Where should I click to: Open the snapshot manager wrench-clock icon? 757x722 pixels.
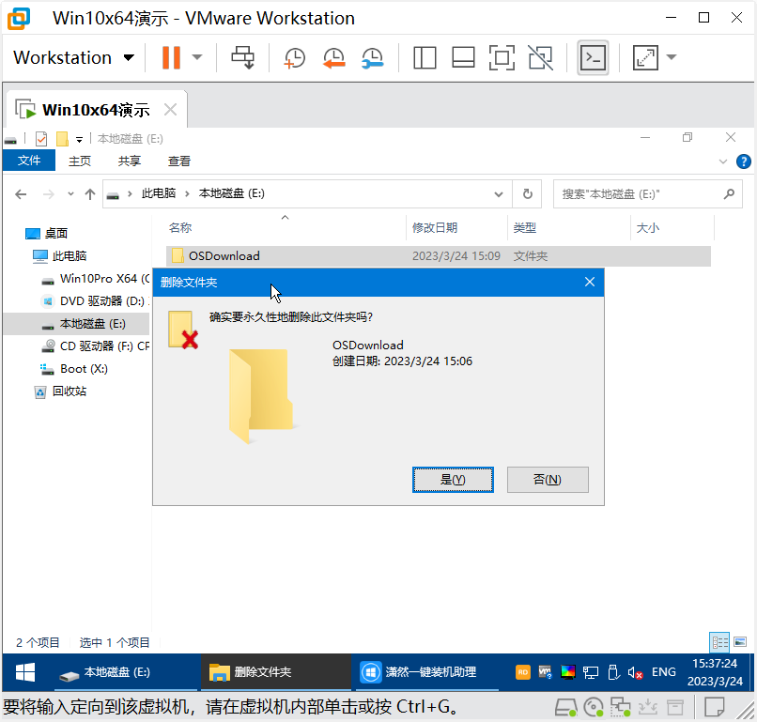pyautogui.click(x=372, y=57)
